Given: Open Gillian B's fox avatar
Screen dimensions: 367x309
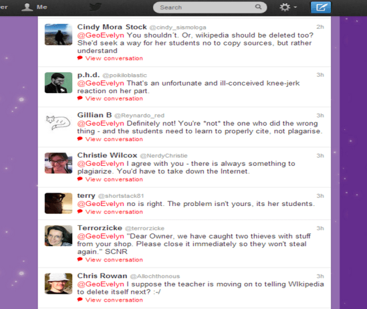Looking at the screenshot, I should coord(58,122).
